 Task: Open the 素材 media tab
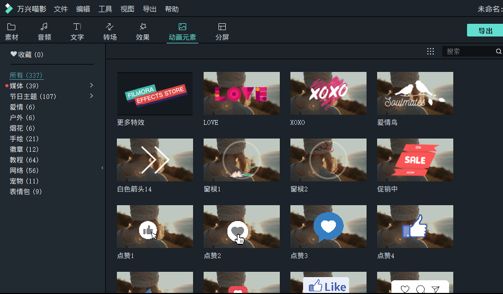[12, 32]
